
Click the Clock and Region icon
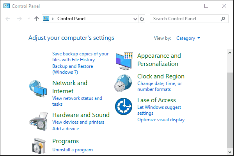point(123,82)
